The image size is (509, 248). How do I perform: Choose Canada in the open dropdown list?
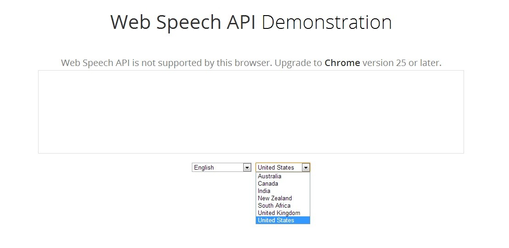[x=283, y=183]
